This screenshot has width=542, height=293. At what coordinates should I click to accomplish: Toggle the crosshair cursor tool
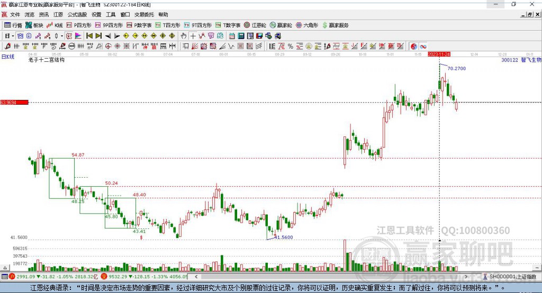coord(193,35)
